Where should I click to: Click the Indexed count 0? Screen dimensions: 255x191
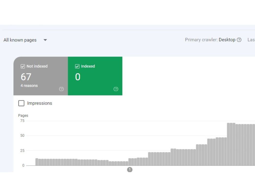(78, 77)
